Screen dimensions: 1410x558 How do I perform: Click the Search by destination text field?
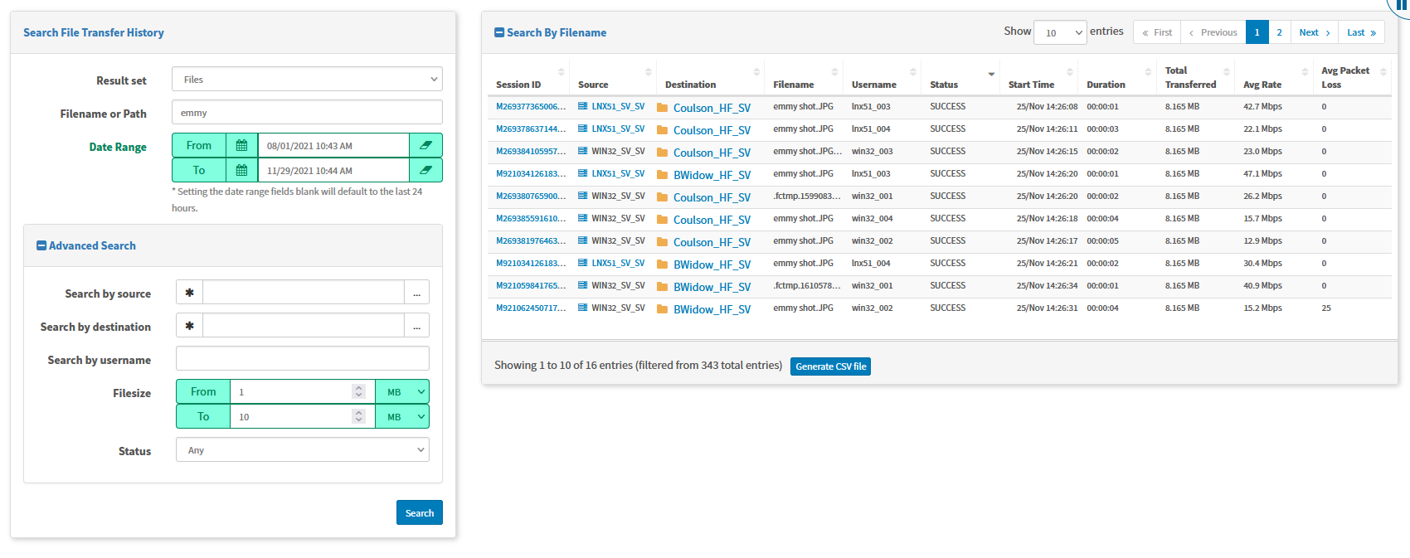[304, 326]
